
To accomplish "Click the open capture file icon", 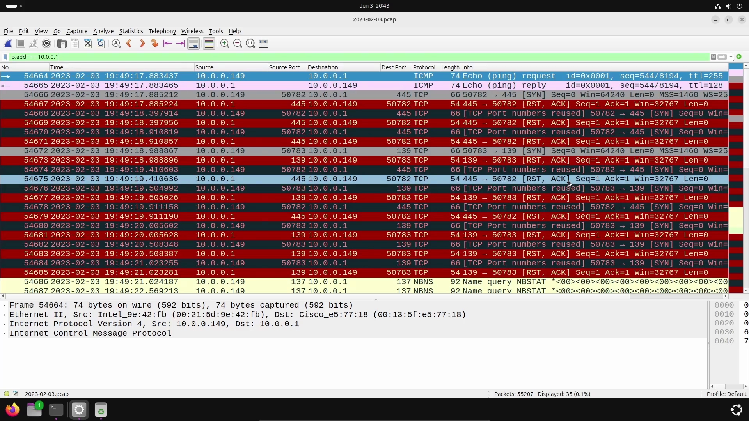I will click(x=62, y=44).
